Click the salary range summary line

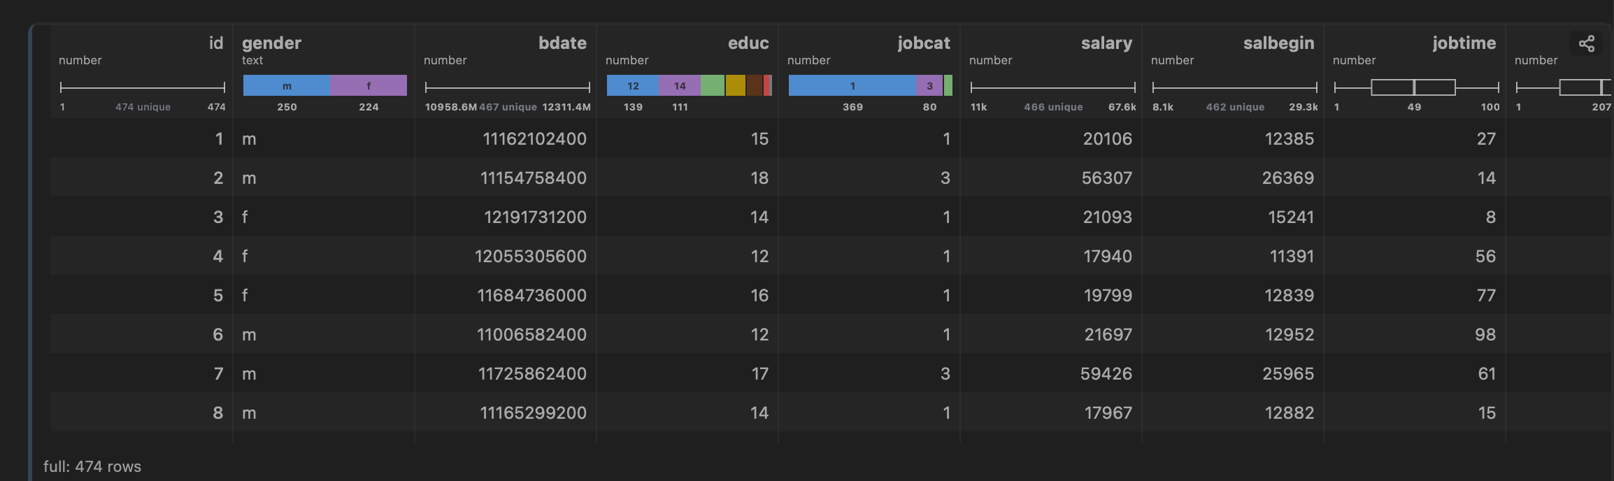click(x=1053, y=87)
